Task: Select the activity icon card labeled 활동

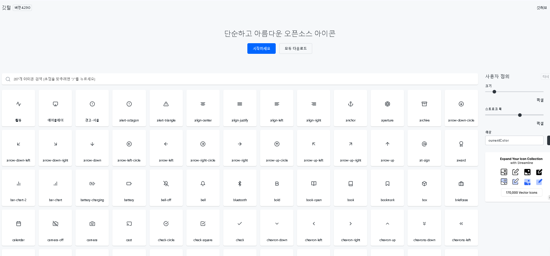Action: click(x=18, y=108)
